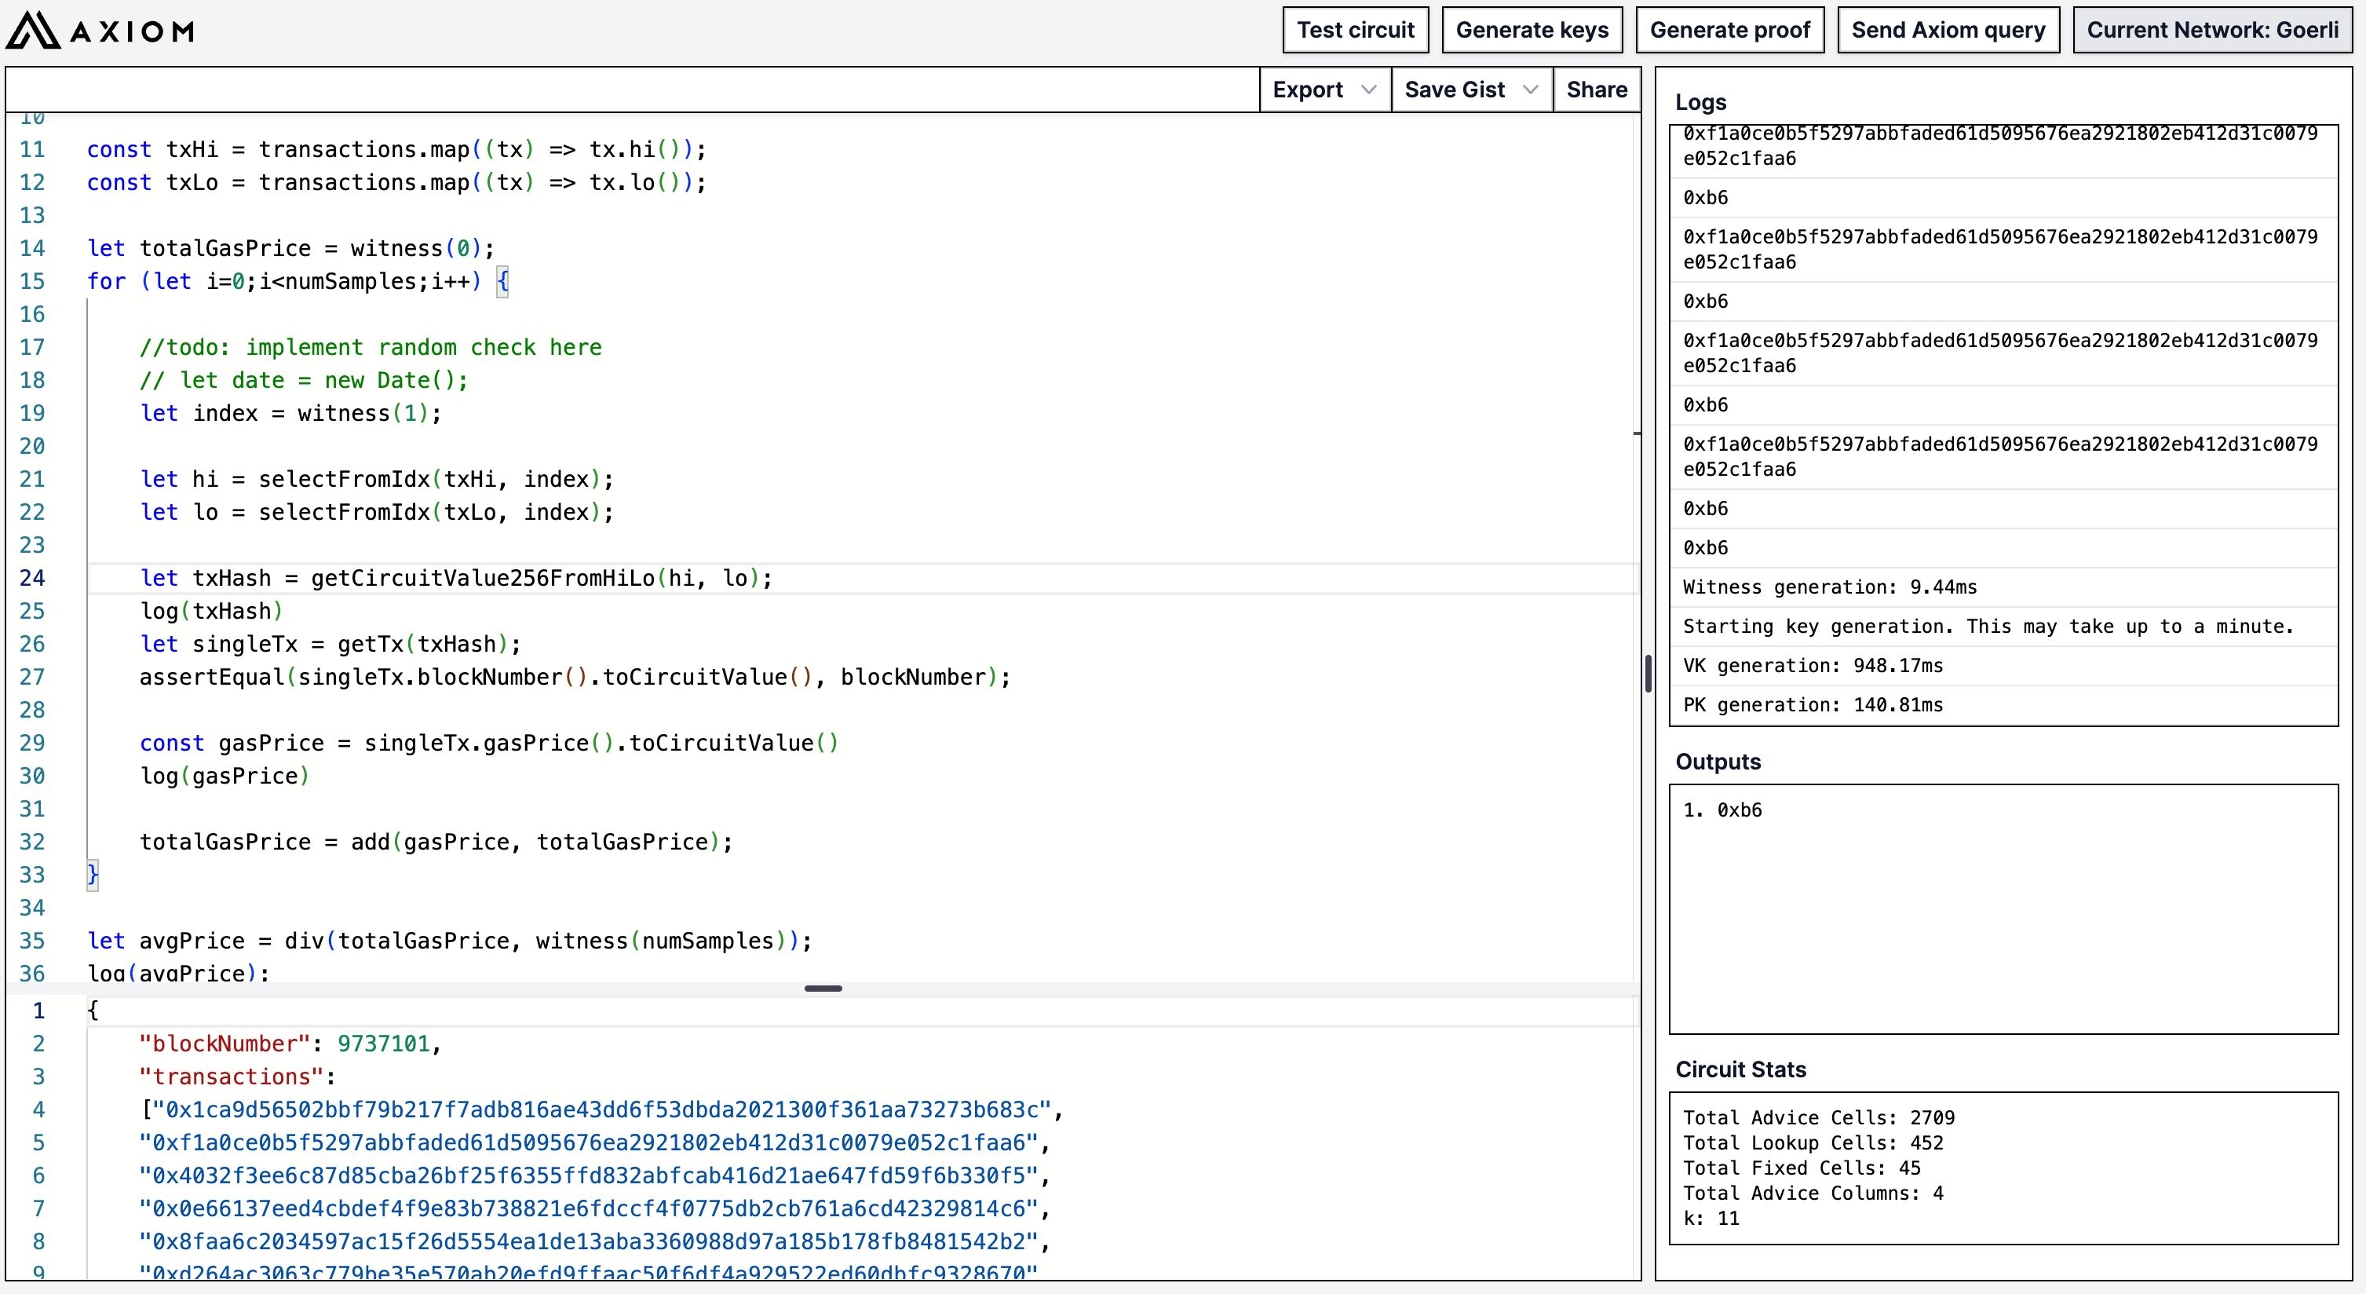Click the "transactions" JSON key
The width and height of the screenshot is (2366, 1294).
231,1077
